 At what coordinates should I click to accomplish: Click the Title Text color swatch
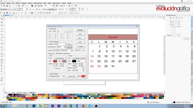(55, 61)
